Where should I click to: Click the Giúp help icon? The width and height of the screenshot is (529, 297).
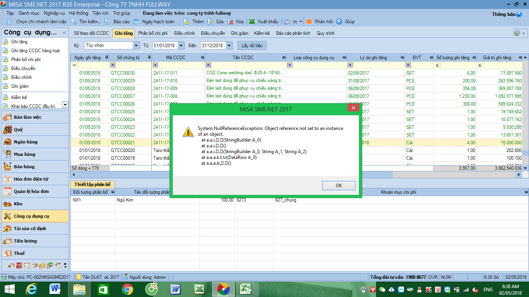(x=339, y=22)
